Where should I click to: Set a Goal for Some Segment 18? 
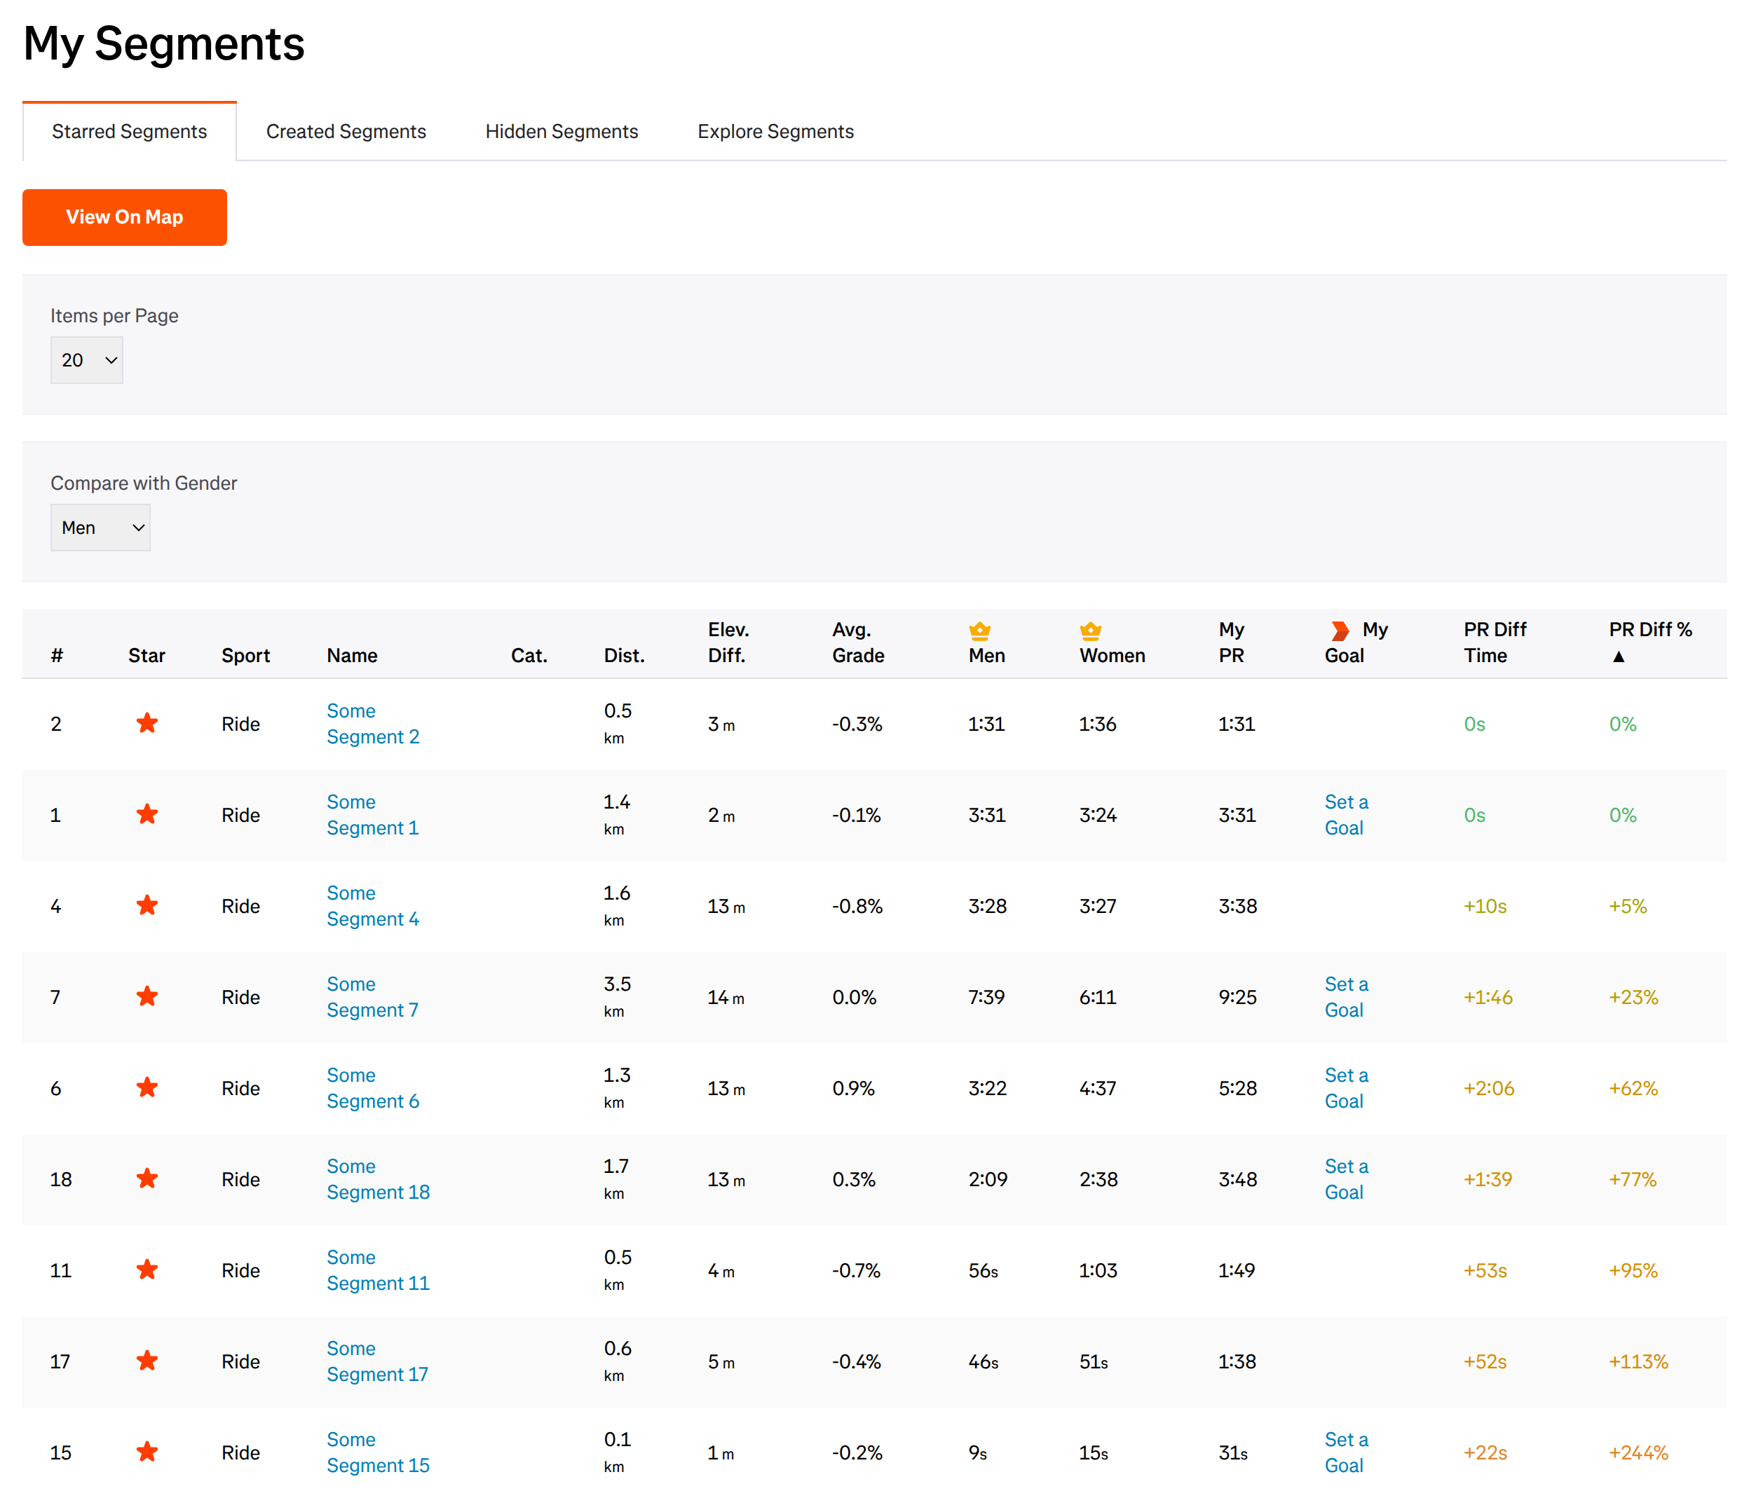1347,1179
